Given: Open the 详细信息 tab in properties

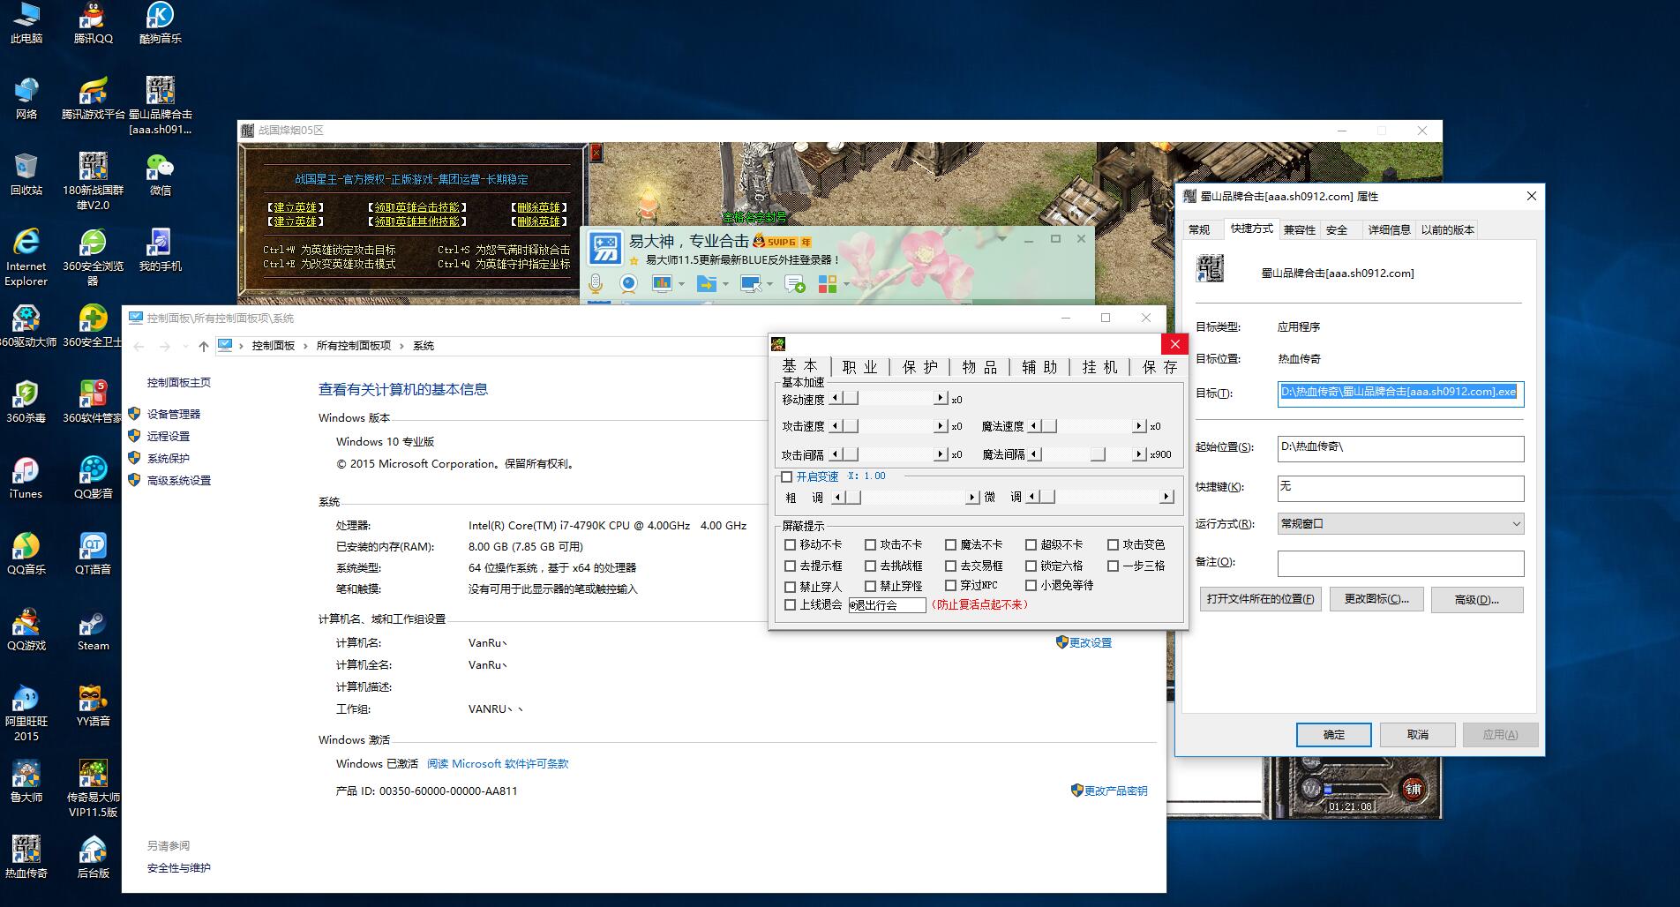Looking at the screenshot, I should point(1389,229).
